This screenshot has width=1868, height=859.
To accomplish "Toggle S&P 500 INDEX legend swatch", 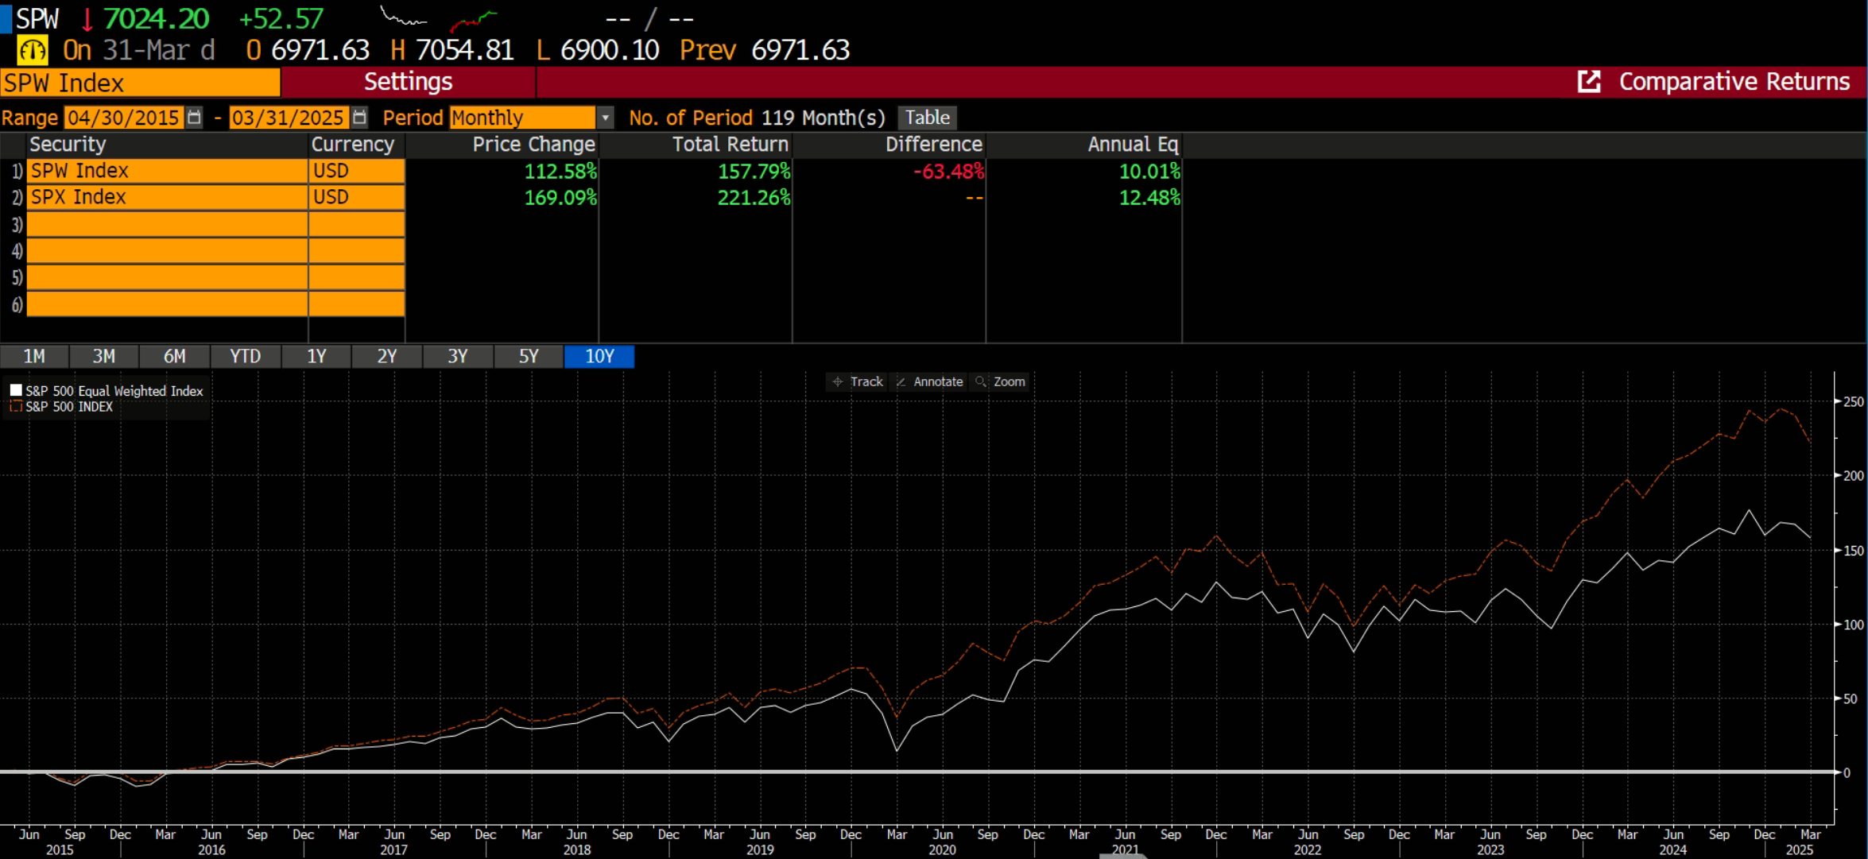I will click(16, 407).
